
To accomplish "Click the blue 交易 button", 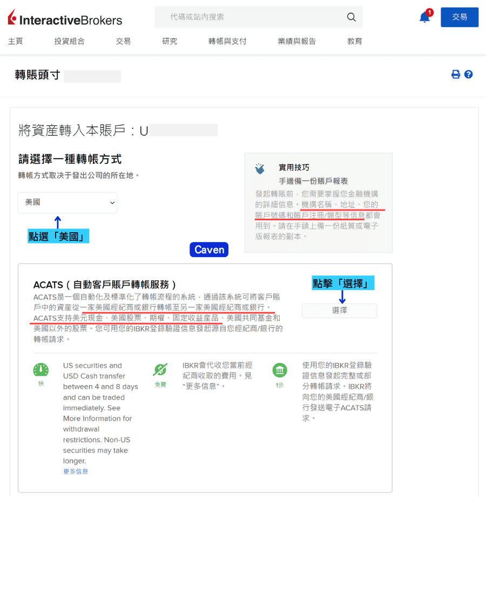I will (460, 17).
